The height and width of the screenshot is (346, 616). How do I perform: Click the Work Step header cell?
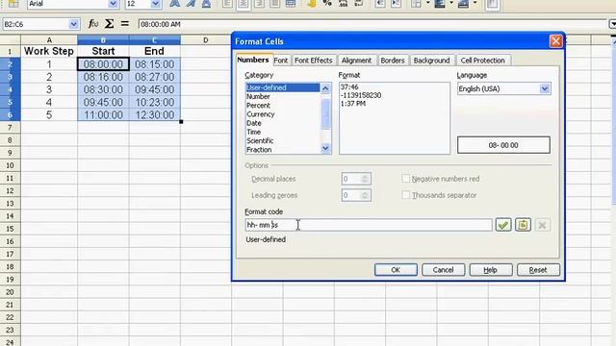pos(49,51)
